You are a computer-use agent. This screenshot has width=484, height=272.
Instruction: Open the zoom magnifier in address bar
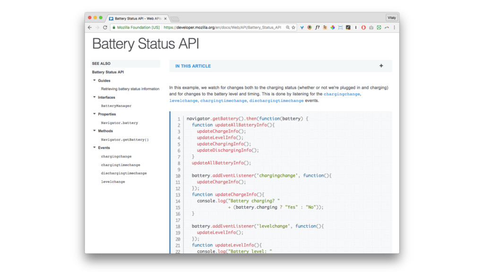point(288,27)
